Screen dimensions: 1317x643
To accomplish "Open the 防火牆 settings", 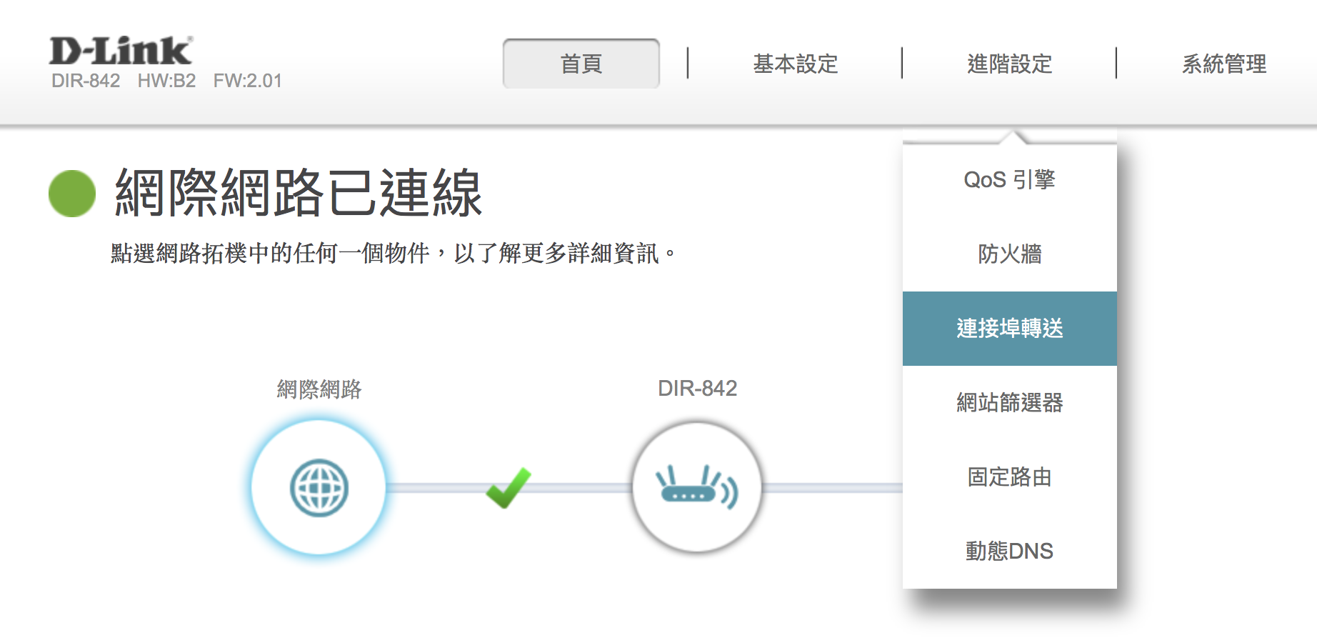I will click(1009, 254).
